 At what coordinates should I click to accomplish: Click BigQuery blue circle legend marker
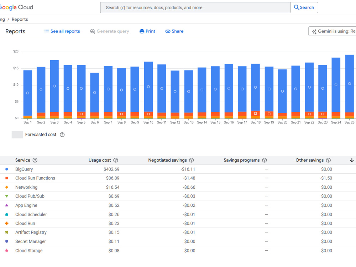pyautogui.click(x=6, y=169)
